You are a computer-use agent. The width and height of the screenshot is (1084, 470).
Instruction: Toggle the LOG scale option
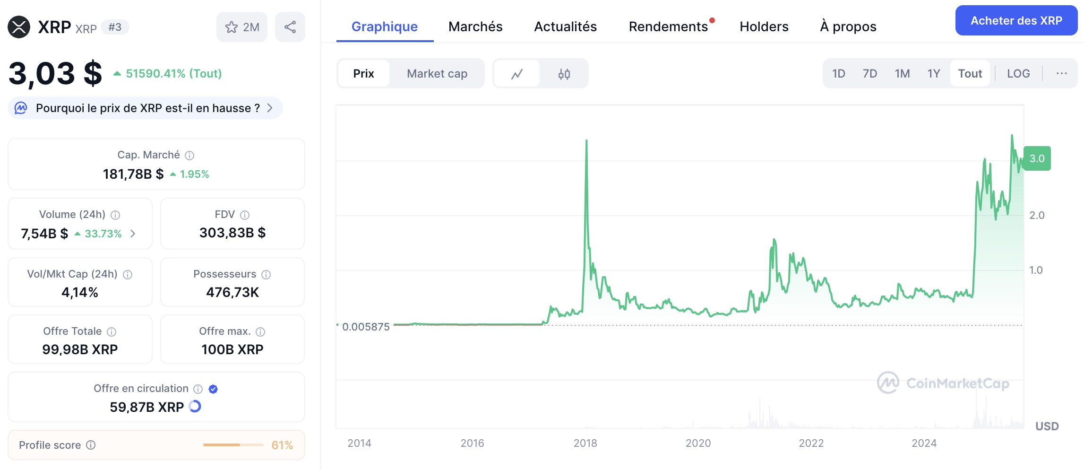1018,74
